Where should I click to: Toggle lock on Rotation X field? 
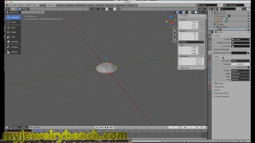[x=202, y=33]
